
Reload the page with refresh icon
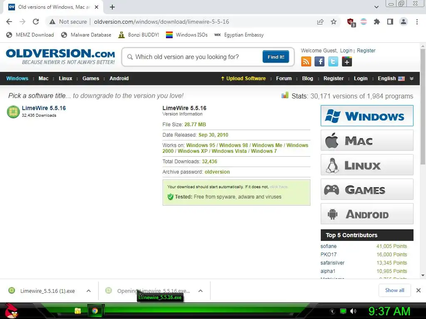pos(36,22)
